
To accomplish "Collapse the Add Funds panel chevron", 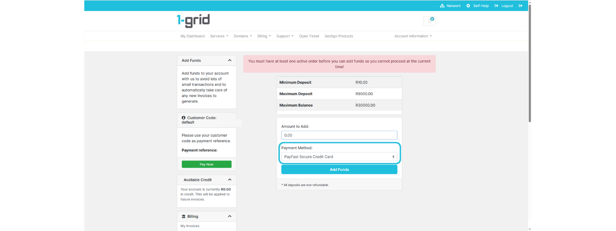I will click(229, 60).
